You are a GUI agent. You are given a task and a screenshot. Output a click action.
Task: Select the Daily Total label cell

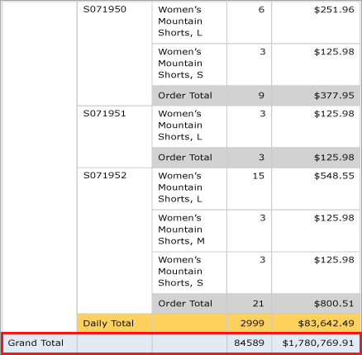(x=115, y=323)
